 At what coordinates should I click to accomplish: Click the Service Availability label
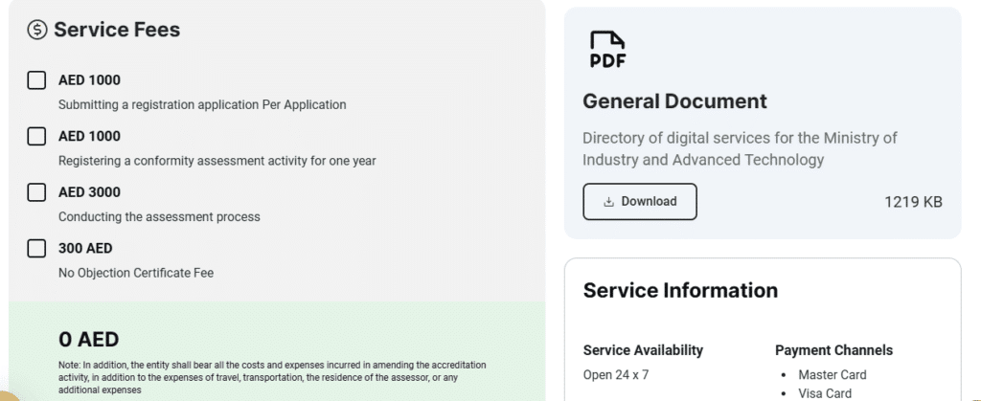point(643,350)
